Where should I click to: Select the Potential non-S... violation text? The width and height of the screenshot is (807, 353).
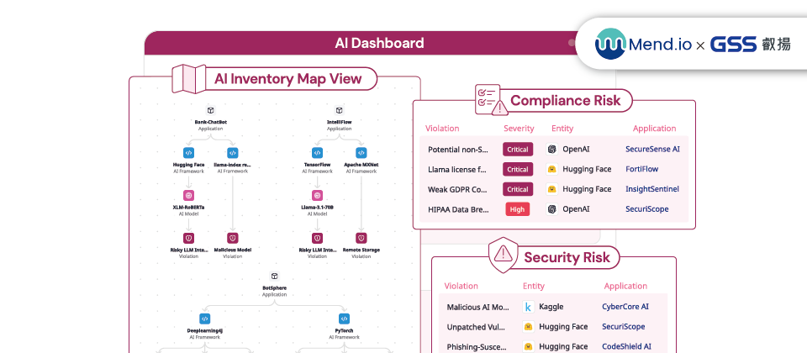click(x=458, y=150)
